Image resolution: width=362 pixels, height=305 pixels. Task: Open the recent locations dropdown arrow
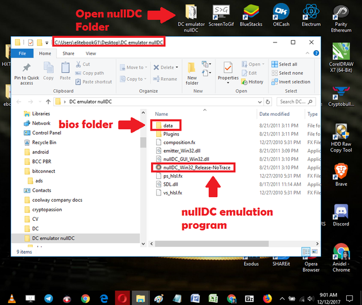click(40, 102)
